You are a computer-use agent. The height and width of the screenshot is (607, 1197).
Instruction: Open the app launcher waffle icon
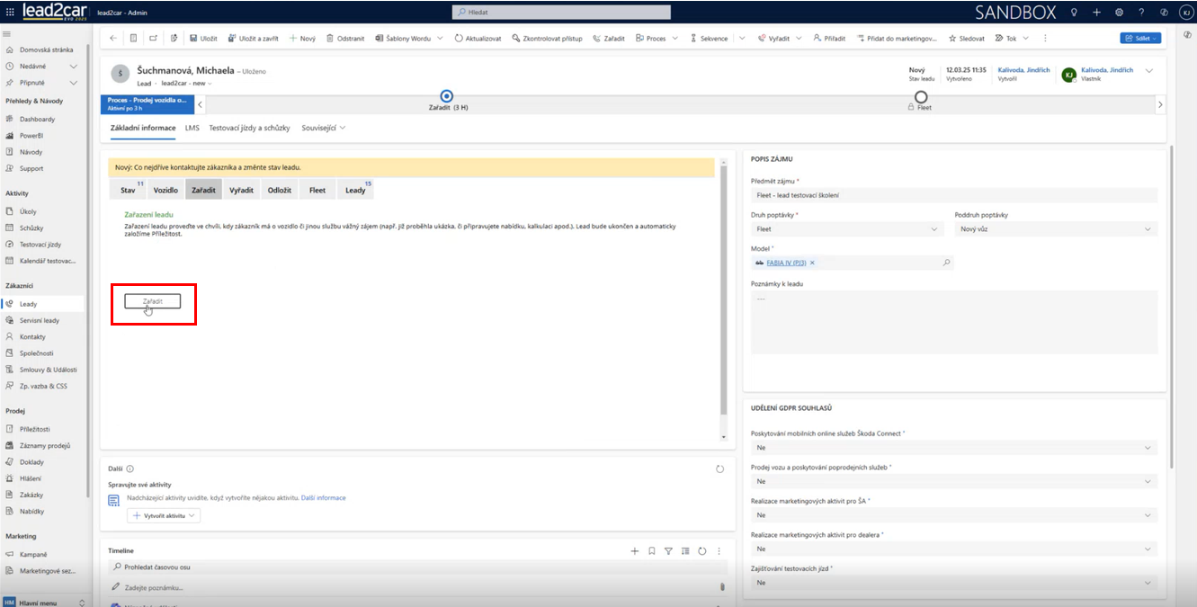click(x=11, y=13)
